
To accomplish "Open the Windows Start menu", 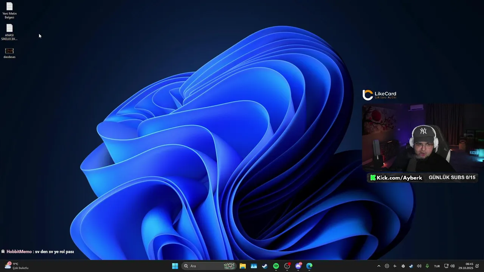I will click(175, 266).
